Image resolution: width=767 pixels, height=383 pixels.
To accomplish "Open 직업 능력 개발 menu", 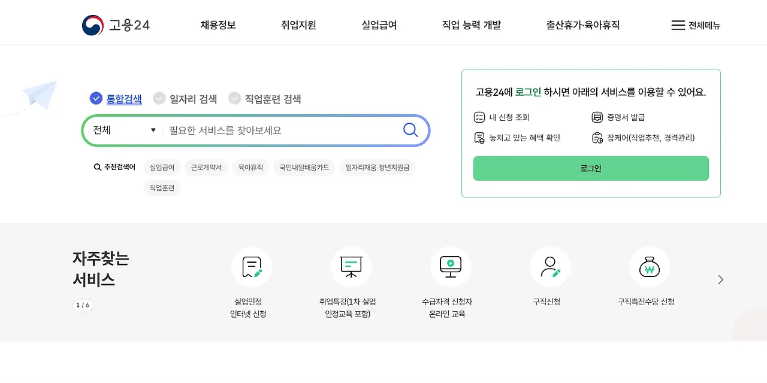I will pos(472,25).
